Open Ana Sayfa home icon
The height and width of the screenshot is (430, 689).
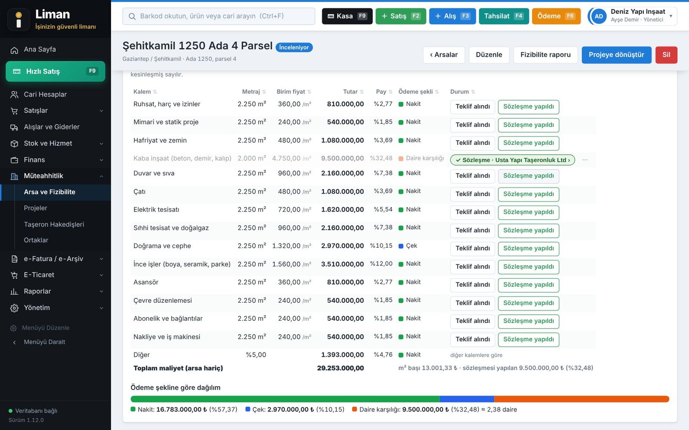pyautogui.click(x=14, y=50)
